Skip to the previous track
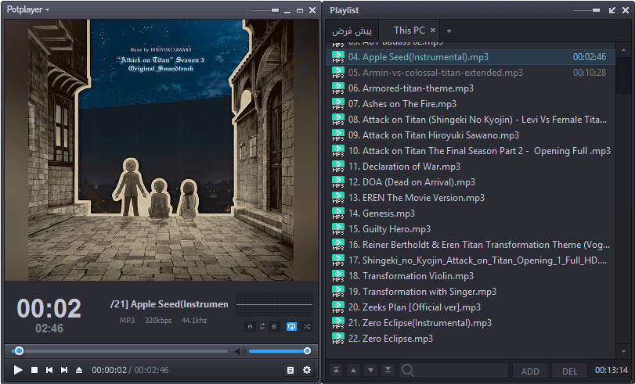Viewport: 635px width, 384px height. pos(49,370)
